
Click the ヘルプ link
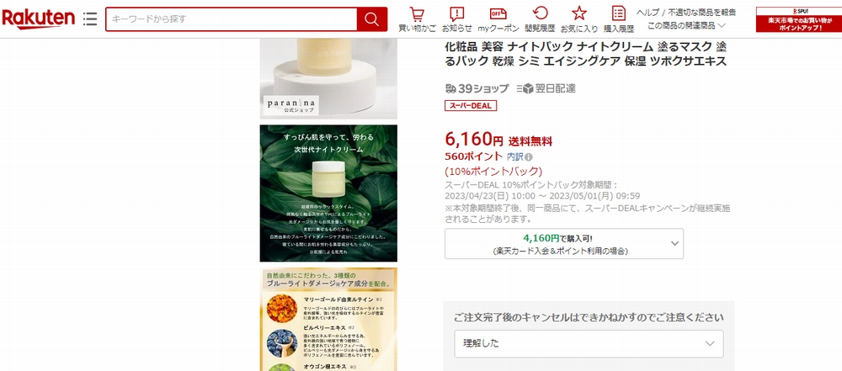point(647,12)
